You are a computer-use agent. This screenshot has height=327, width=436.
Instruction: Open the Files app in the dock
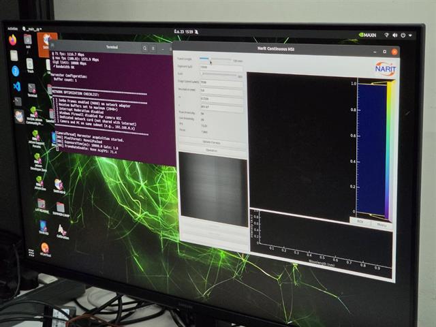point(14,55)
